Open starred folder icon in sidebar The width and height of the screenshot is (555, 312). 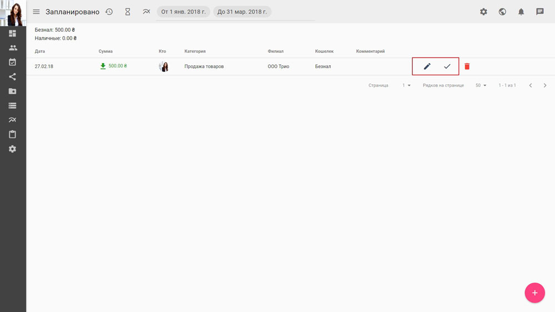coord(12,91)
